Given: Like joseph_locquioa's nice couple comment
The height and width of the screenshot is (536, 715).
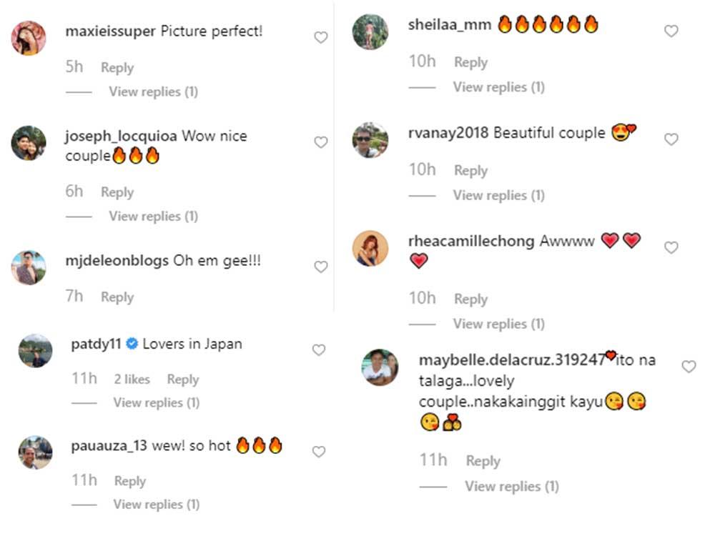Looking at the screenshot, I should (x=321, y=142).
